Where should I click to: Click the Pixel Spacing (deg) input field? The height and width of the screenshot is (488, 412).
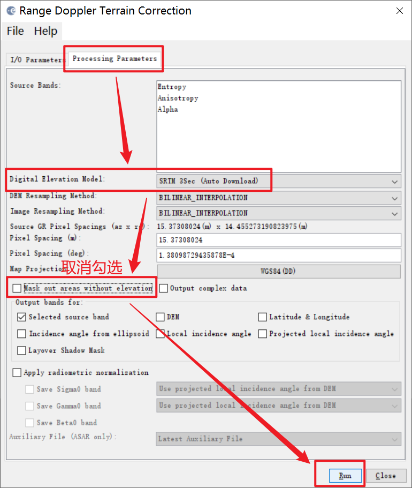click(x=279, y=255)
